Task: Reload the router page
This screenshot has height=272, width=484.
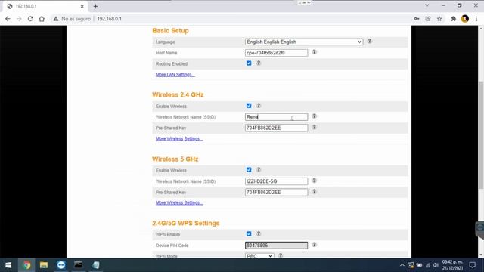Action: tap(30, 19)
